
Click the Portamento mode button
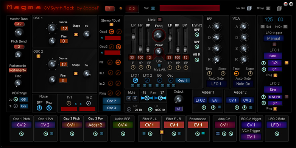[x=18, y=70]
